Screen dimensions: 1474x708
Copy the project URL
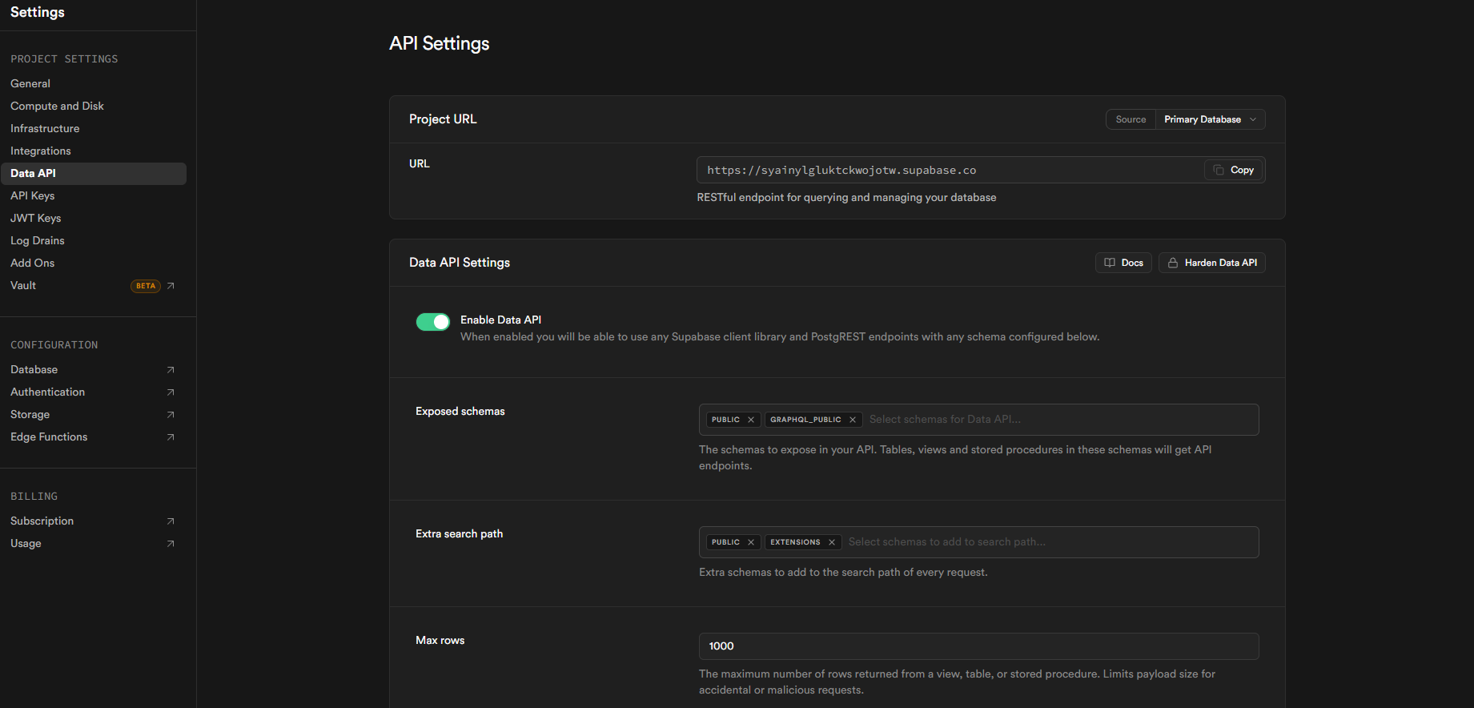pyautogui.click(x=1234, y=170)
